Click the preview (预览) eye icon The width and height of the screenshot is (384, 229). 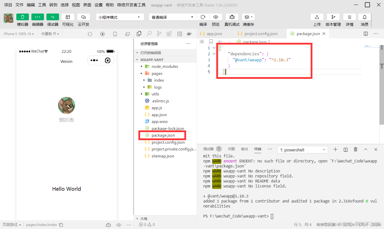(x=215, y=17)
